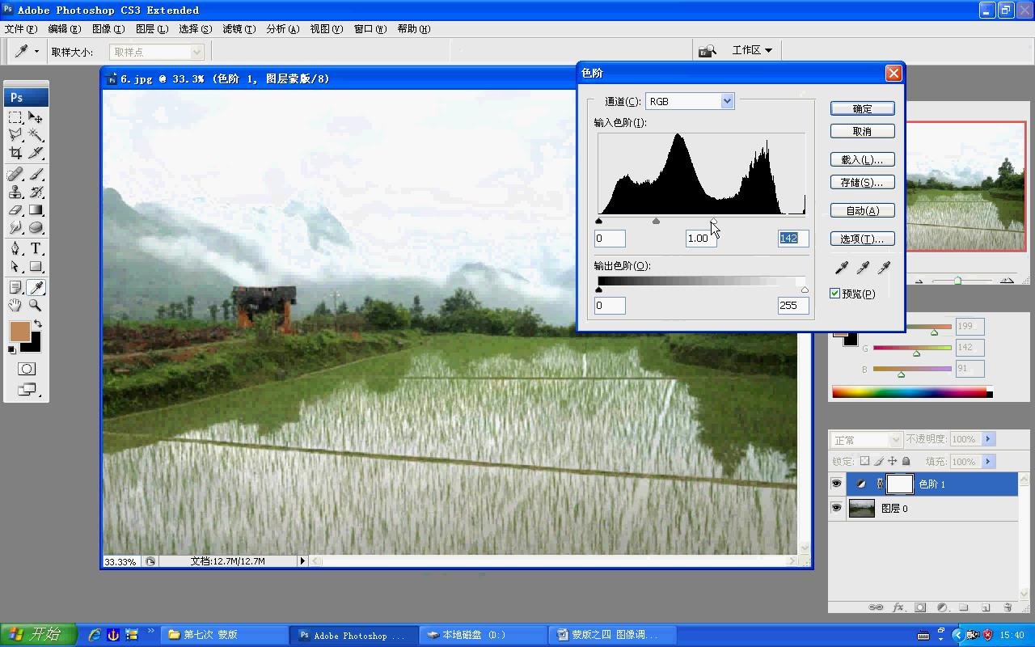Toggle lock position icon
Viewport: 1035px width, 647px height.
[892, 461]
